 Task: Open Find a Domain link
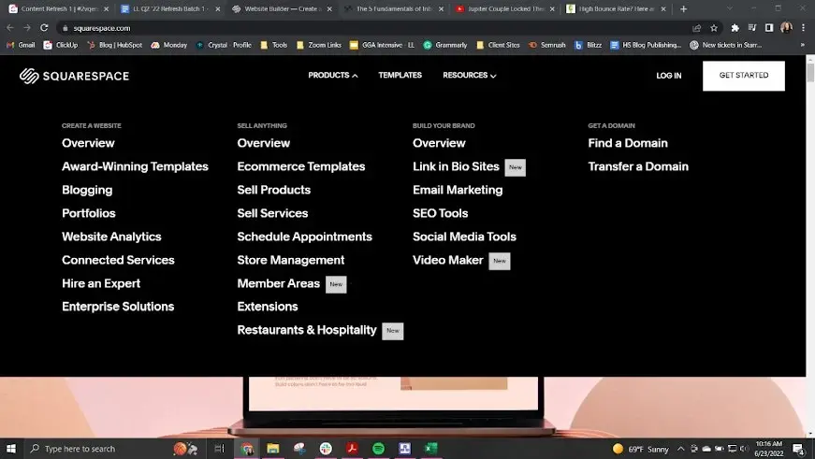(628, 143)
